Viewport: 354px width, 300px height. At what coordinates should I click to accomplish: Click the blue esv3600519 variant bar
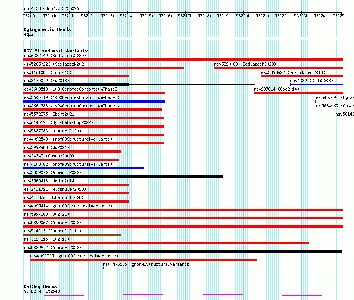coord(94,101)
